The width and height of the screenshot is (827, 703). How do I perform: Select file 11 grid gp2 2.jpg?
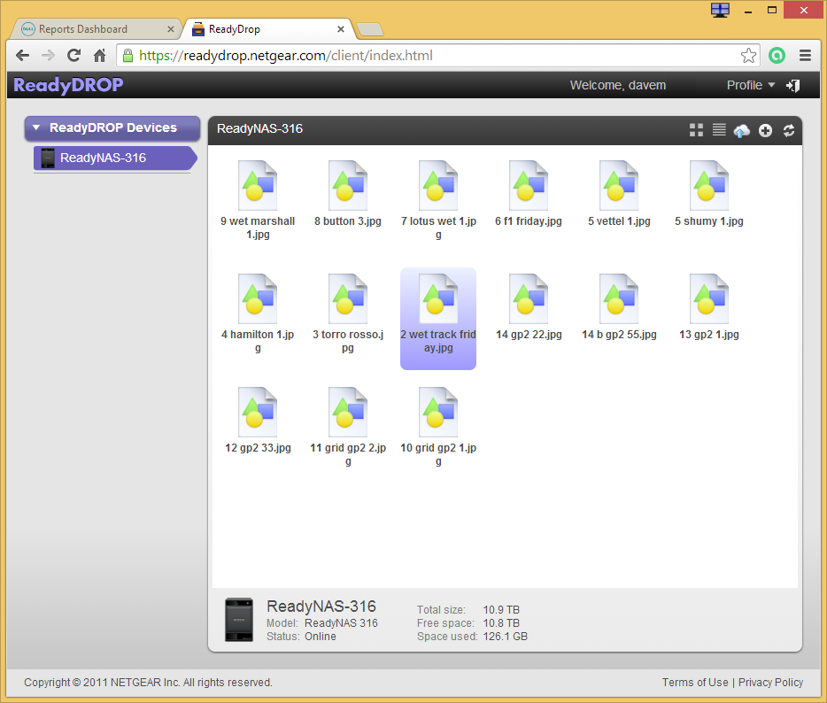tap(348, 427)
